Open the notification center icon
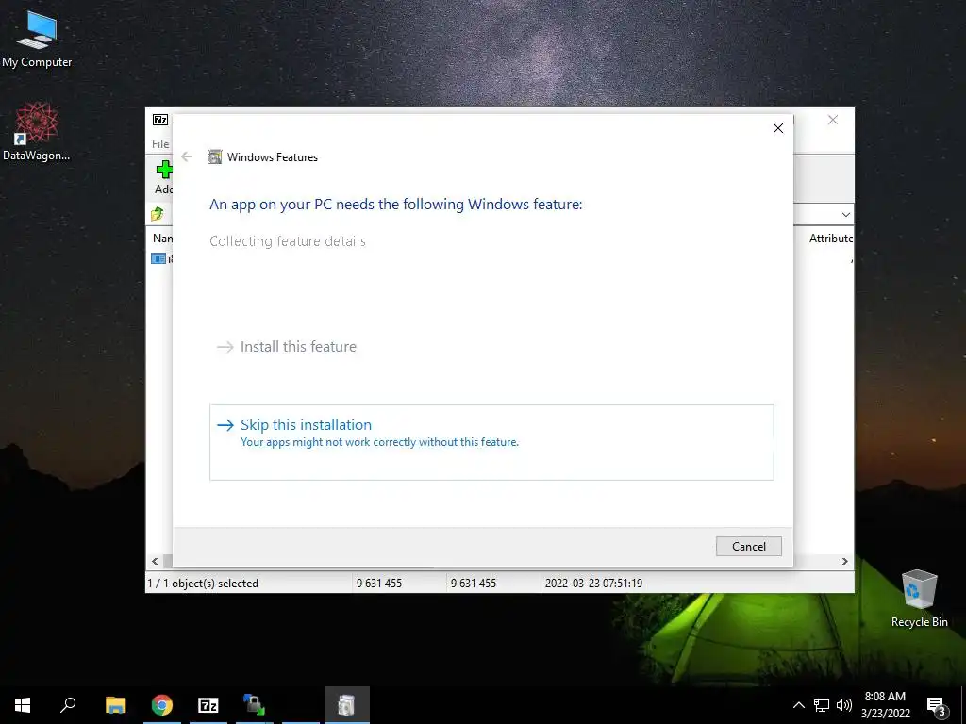 point(936,706)
